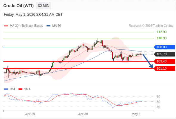Click the MA 50 blue legend swatch
This screenshot has height=119, width=176.
click(x=48, y=26)
